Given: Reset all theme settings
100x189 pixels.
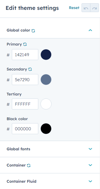Looking at the screenshot, I should point(74,8).
